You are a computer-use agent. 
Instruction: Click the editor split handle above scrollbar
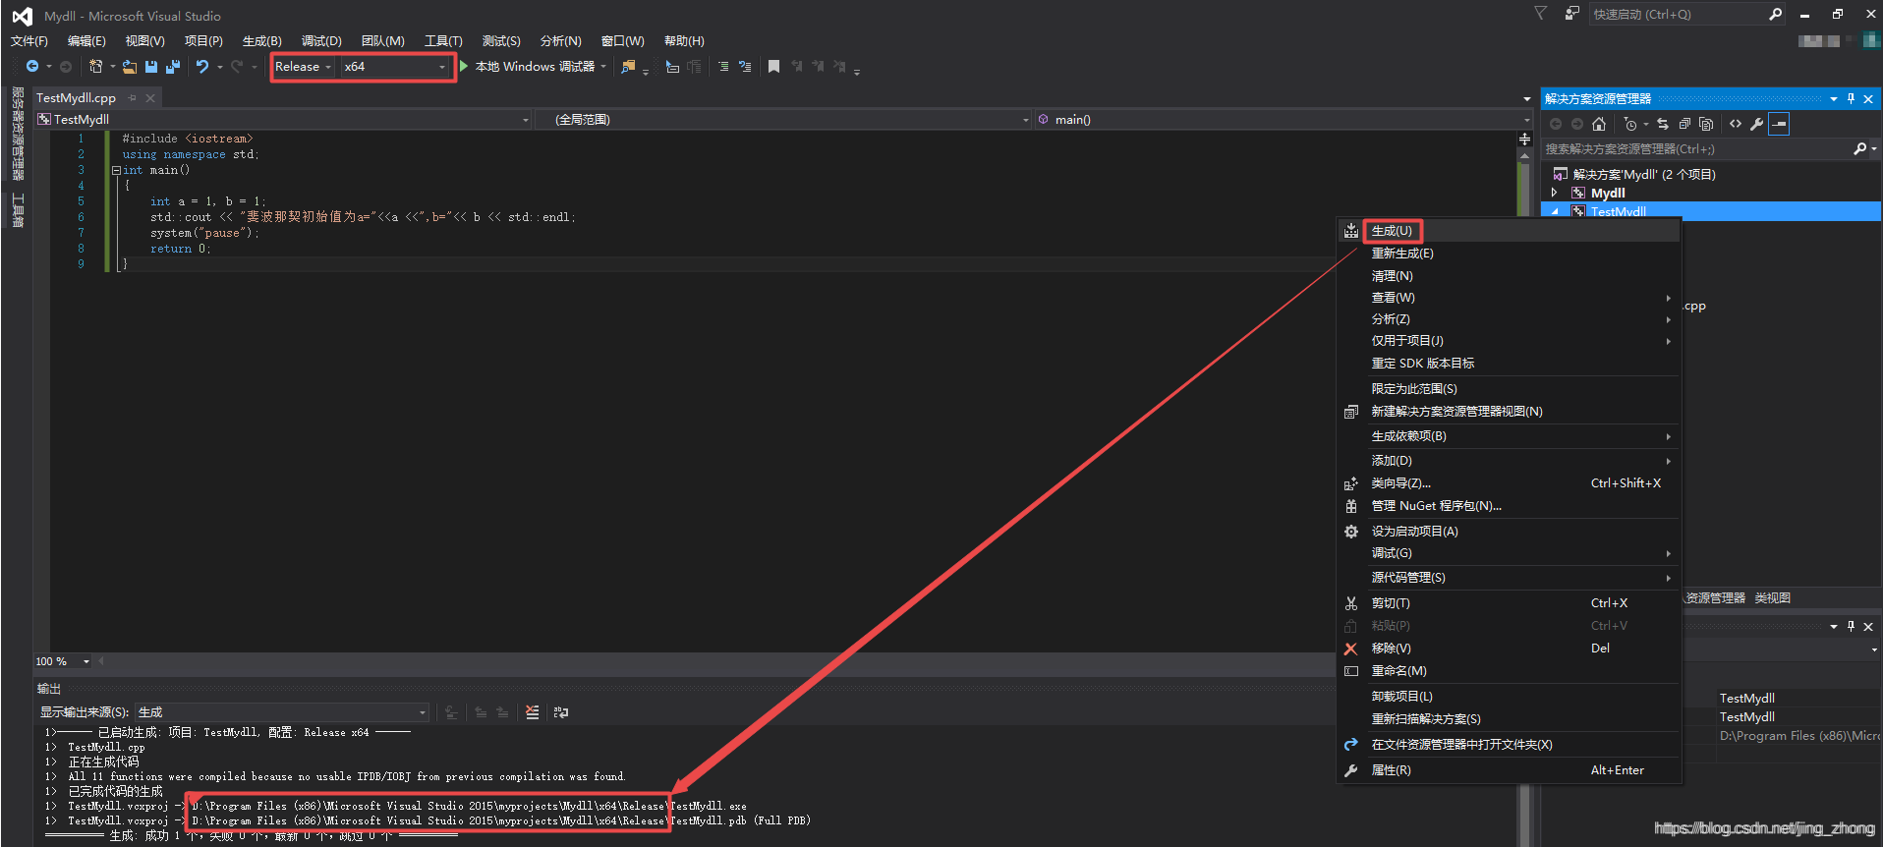[1525, 140]
